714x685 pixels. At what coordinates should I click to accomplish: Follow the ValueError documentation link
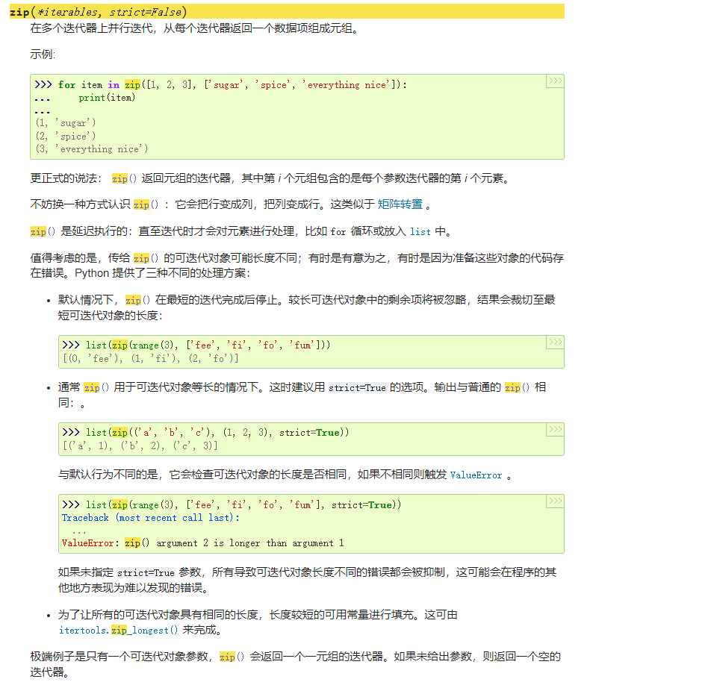pos(476,475)
